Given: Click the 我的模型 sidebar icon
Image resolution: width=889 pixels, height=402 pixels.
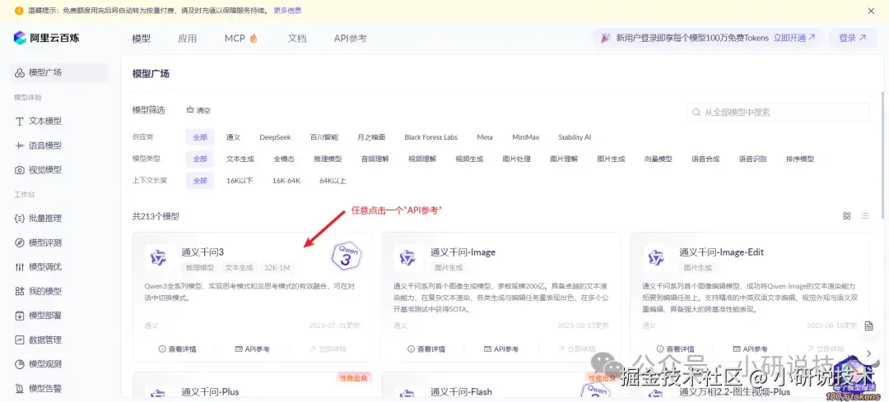Looking at the screenshot, I should (x=19, y=292).
